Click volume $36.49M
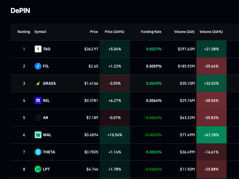The image size is (239, 179). [187, 152]
